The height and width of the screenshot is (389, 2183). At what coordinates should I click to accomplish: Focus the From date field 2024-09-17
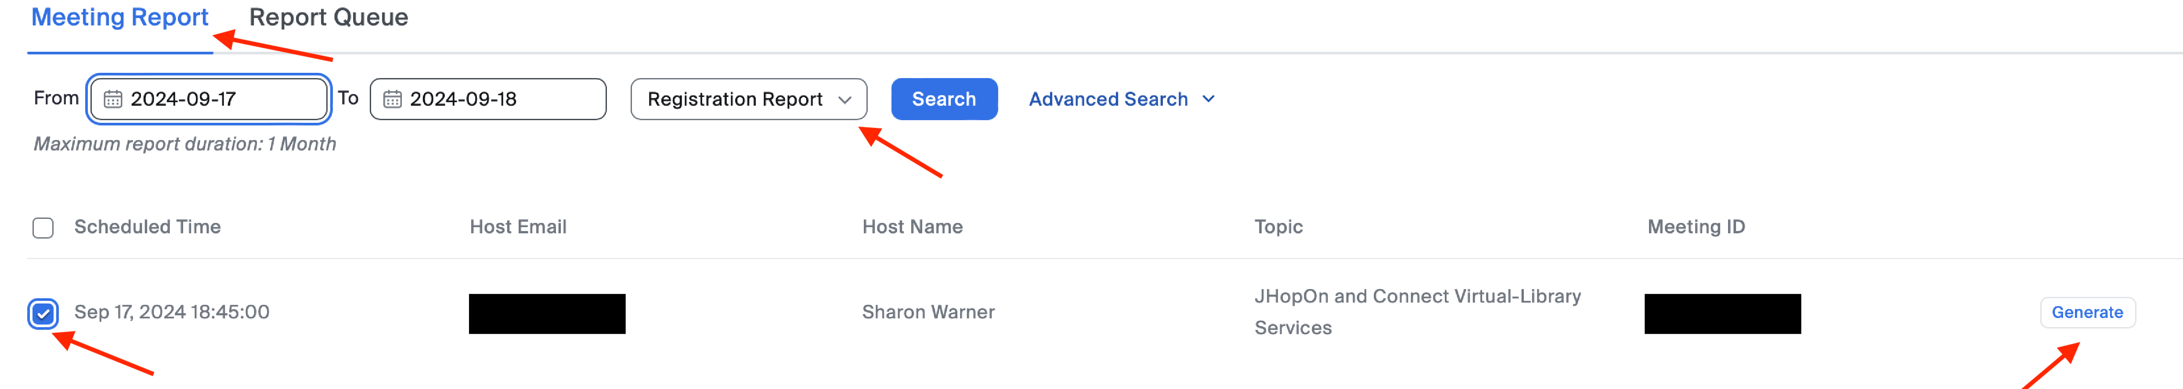[209, 99]
